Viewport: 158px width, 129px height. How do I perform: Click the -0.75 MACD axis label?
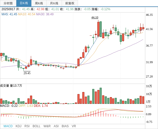pyautogui.click(x=149, y=122)
